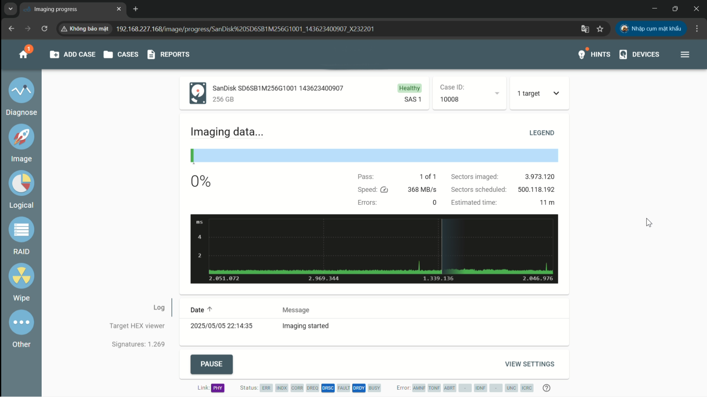Click the PHY link indicator

coord(218,388)
